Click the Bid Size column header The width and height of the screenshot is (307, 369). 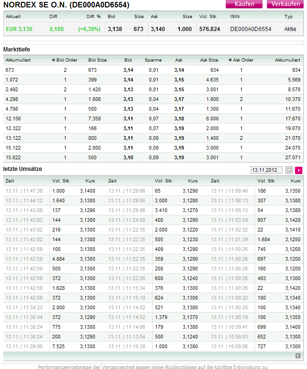[97, 60]
